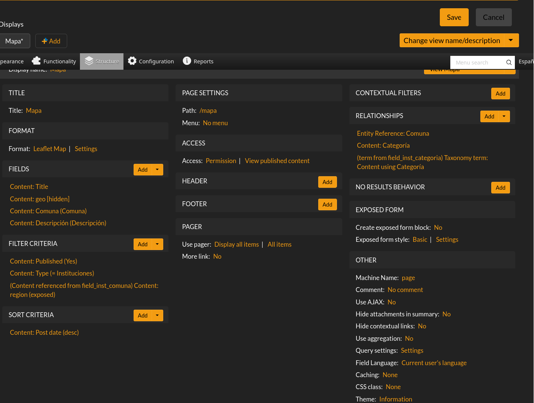Open Change view name/description dropdown arrow
Screen dimensions: 534x403
(x=511, y=40)
